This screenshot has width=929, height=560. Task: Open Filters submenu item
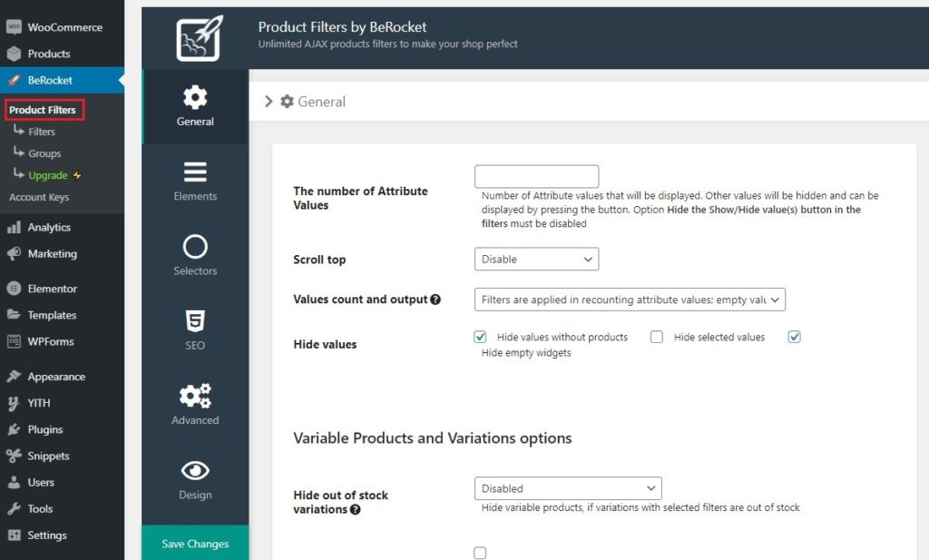(42, 132)
